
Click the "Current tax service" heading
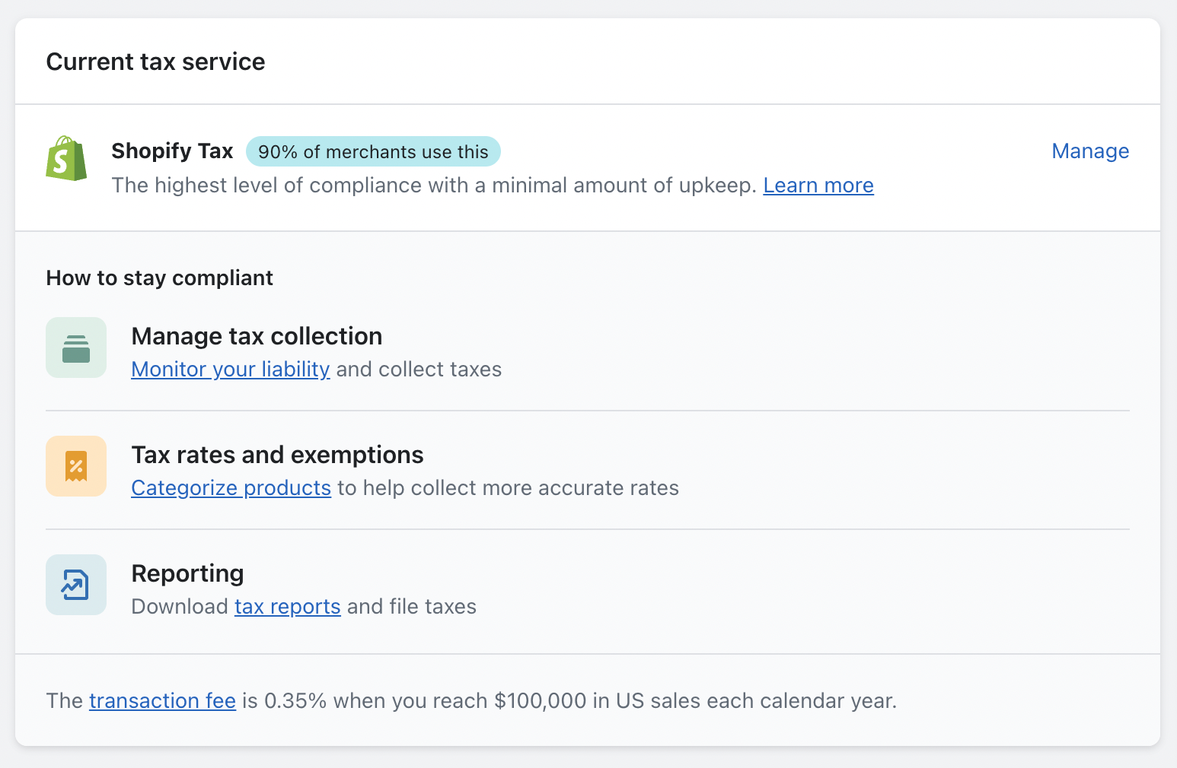(155, 62)
